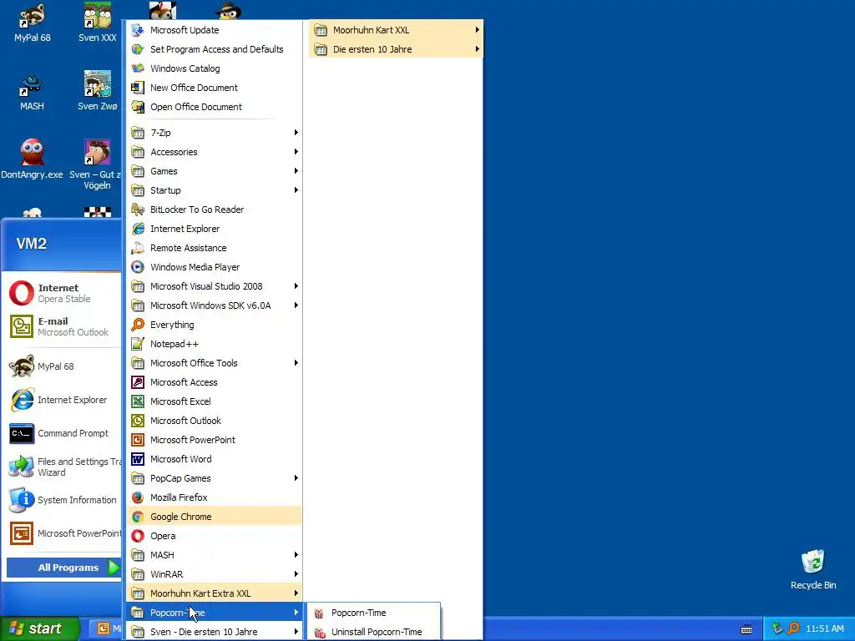Image resolution: width=855 pixels, height=641 pixels.
Task: Start Remote Assistance
Action: pos(215,248)
